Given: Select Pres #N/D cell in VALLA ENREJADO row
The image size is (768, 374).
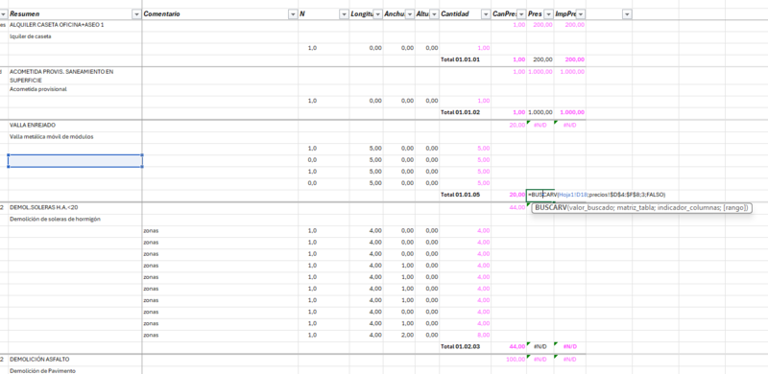Looking at the screenshot, I should [x=540, y=126].
